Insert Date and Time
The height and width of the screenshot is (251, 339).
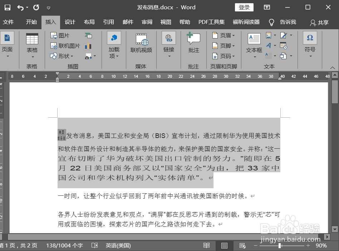pyautogui.click(x=284, y=46)
